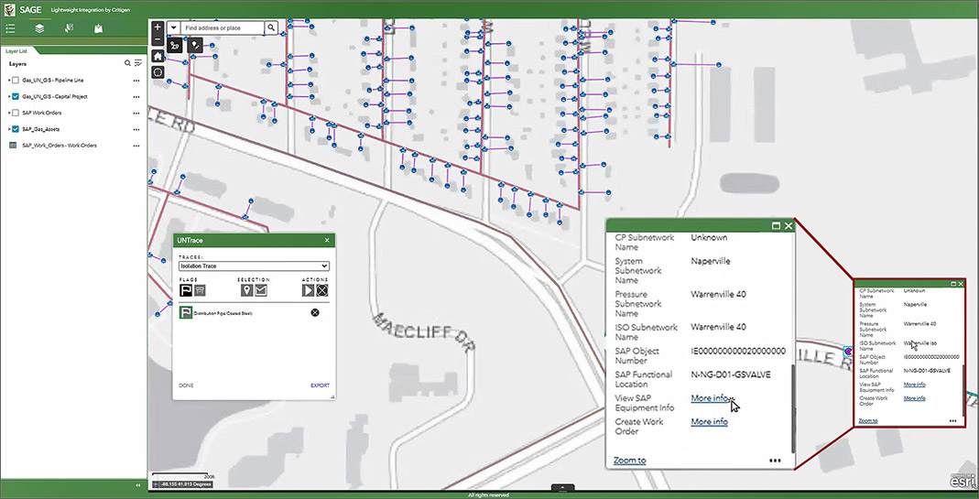The width and height of the screenshot is (979, 499).
Task: Maximize the large attribute popup
Action: (776, 226)
